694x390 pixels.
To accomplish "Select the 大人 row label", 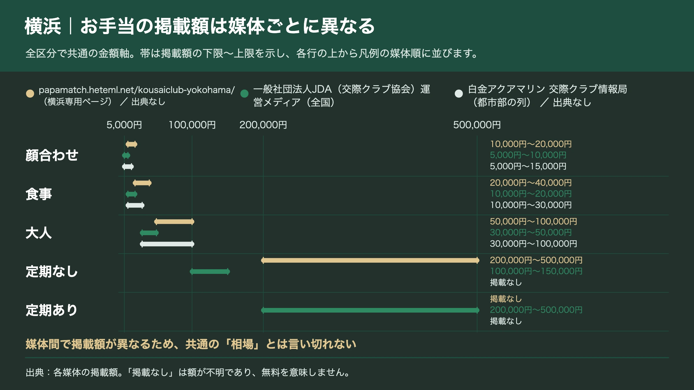I will click(x=39, y=233).
